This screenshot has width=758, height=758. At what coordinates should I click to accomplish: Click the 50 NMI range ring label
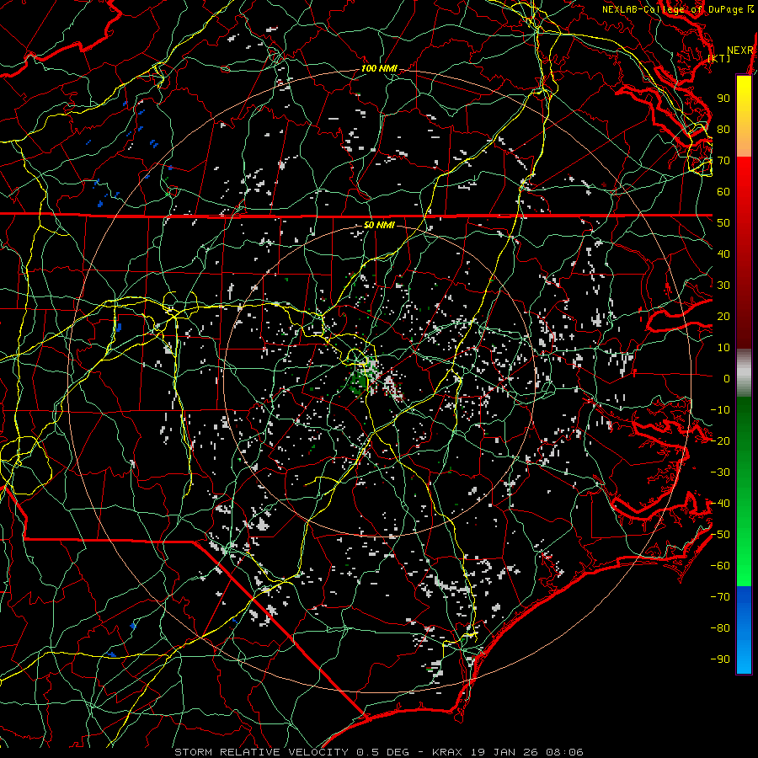379,225
